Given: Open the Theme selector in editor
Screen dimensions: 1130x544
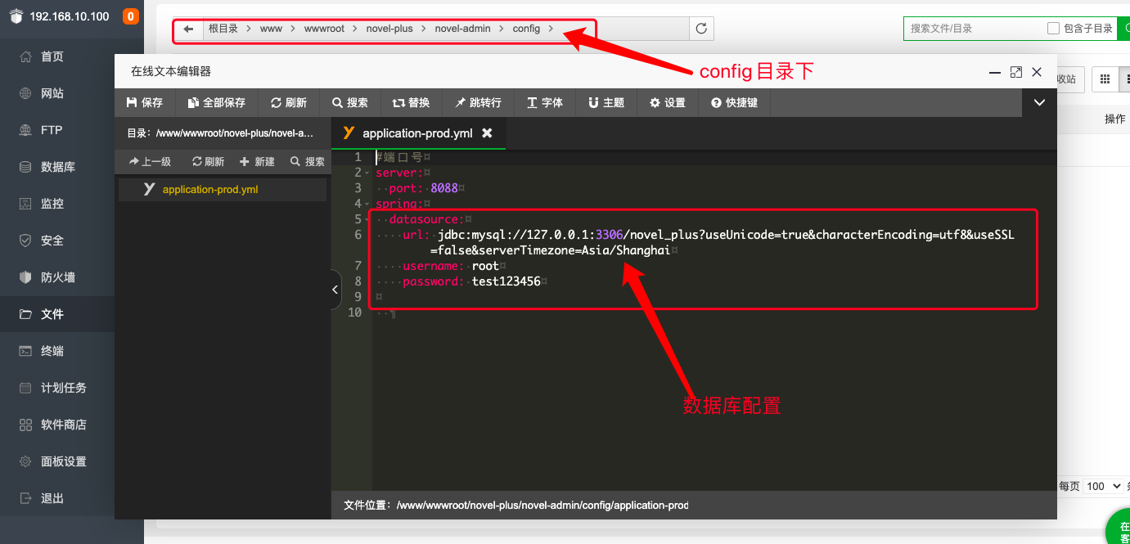Looking at the screenshot, I should click(606, 102).
